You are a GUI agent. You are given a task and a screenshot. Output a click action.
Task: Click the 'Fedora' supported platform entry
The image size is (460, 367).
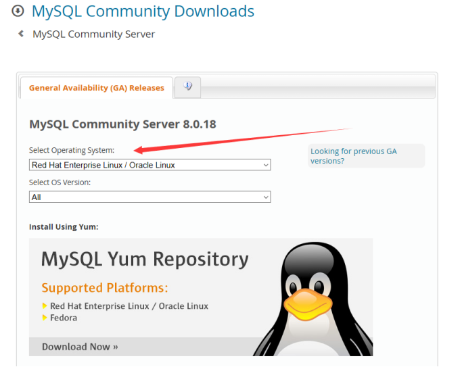tap(64, 318)
